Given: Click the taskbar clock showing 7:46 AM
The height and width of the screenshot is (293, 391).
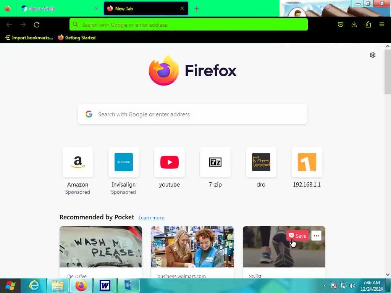Looking at the screenshot, I should click(x=372, y=286).
